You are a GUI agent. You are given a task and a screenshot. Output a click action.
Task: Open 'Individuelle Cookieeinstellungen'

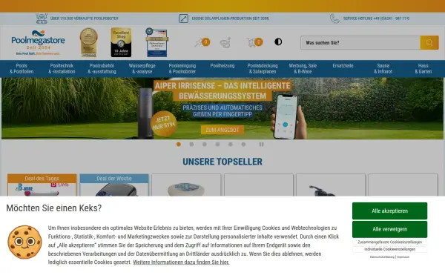tap(389, 249)
